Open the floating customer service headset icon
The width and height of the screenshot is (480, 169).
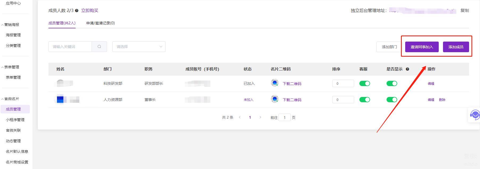click(474, 115)
